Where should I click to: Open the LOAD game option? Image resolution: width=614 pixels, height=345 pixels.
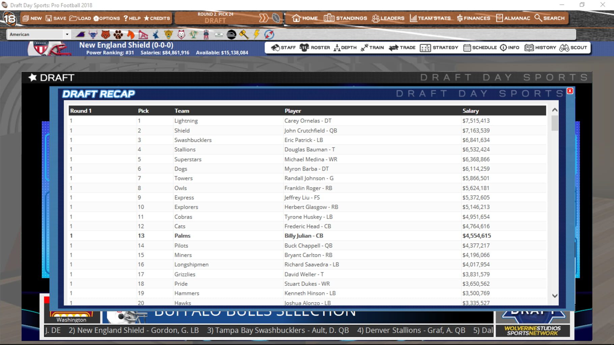tap(80, 18)
